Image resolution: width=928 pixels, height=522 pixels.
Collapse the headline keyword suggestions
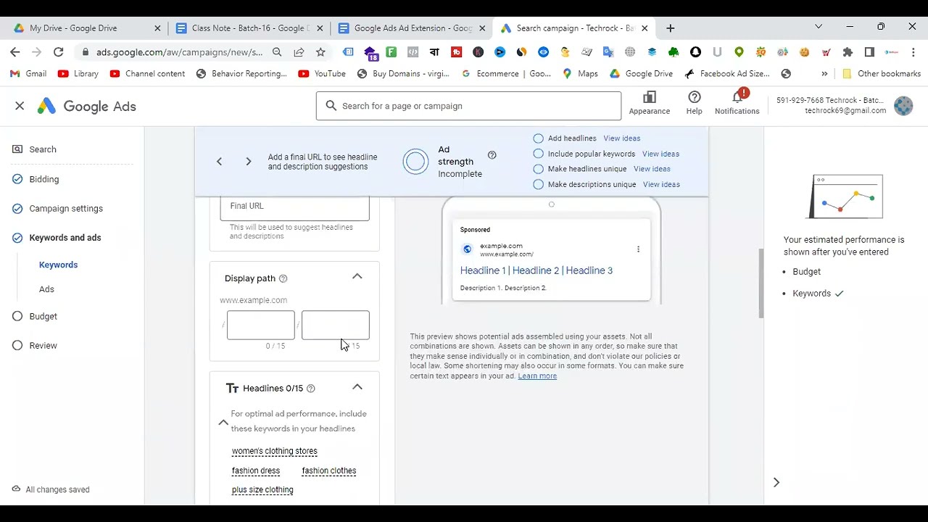coord(223,423)
